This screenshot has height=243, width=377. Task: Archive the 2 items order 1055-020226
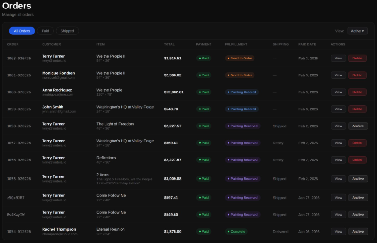pos(358,179)
